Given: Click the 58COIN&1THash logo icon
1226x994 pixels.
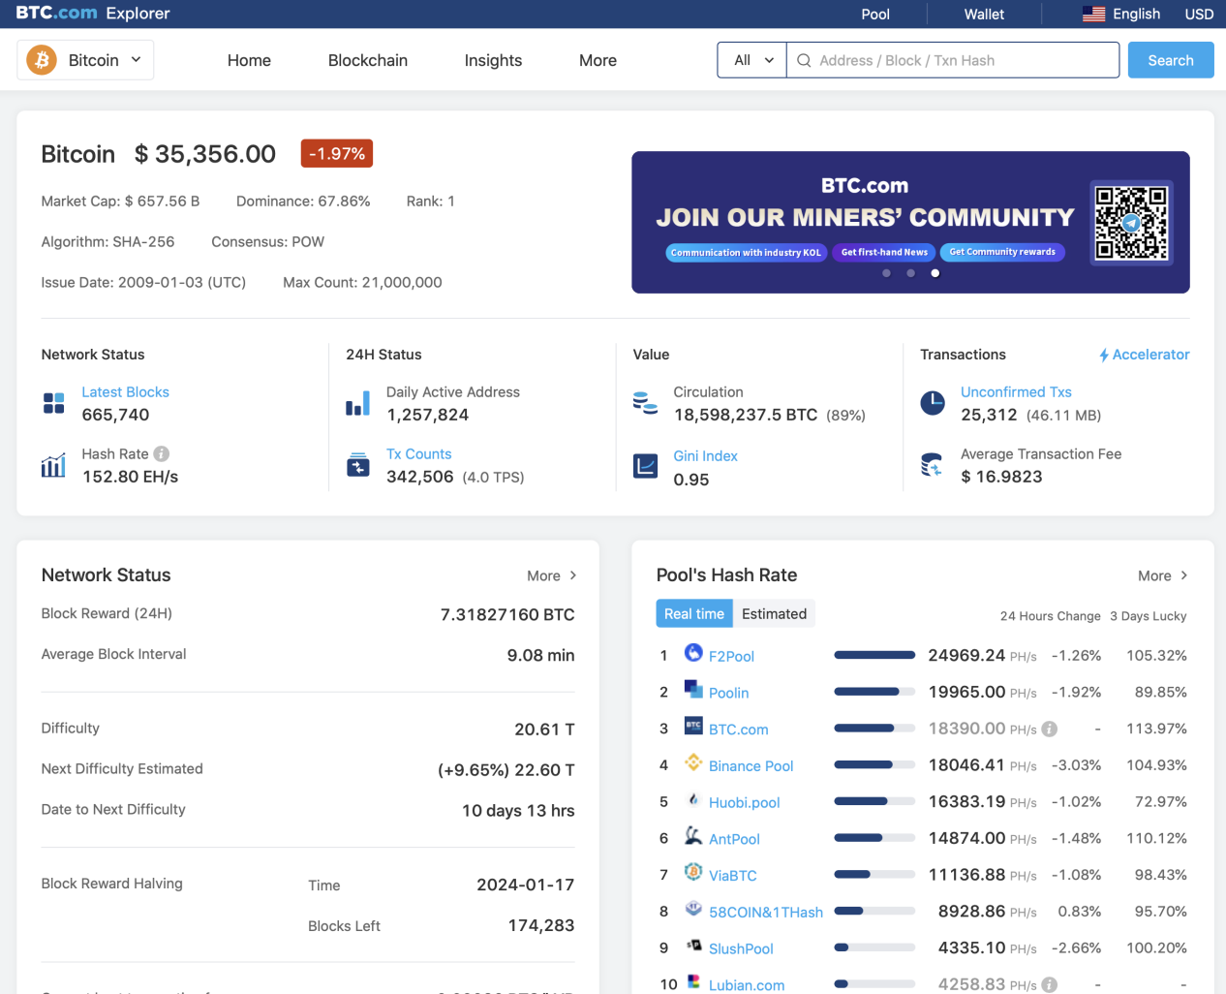Looking at the screenshot, I should pos(693,909).
